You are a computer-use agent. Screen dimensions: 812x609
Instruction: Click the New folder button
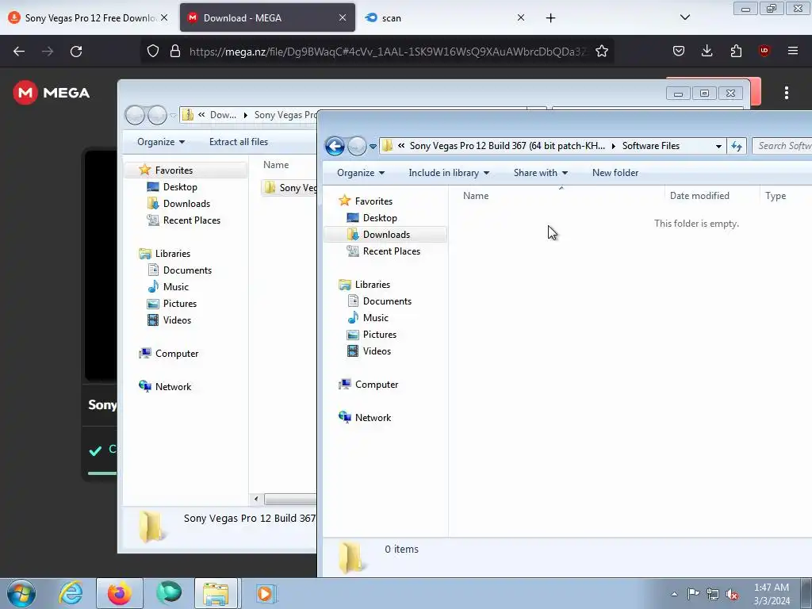[615, 173]
